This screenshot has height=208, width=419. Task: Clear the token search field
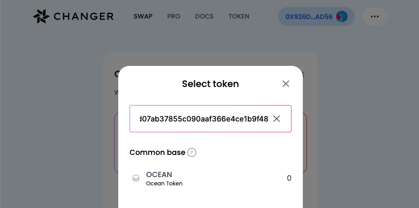tap(276, 118)
